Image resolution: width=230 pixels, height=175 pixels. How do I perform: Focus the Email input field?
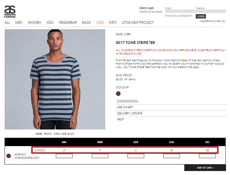[180, 11]
